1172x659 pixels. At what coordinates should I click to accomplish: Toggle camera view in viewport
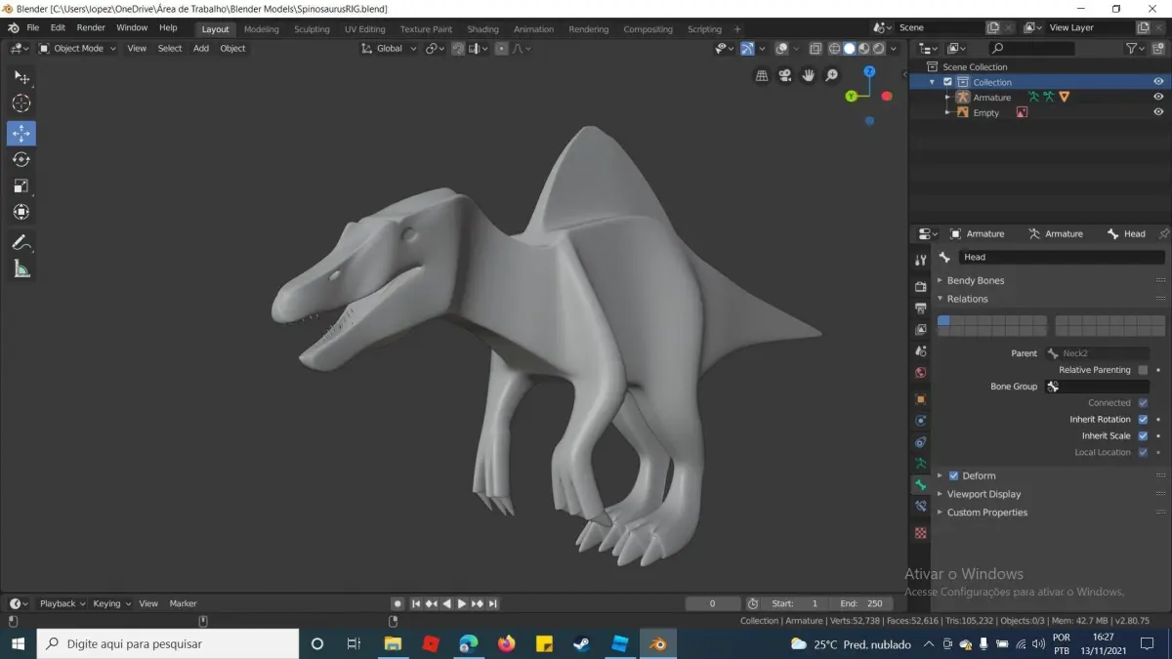click(785, 75)
